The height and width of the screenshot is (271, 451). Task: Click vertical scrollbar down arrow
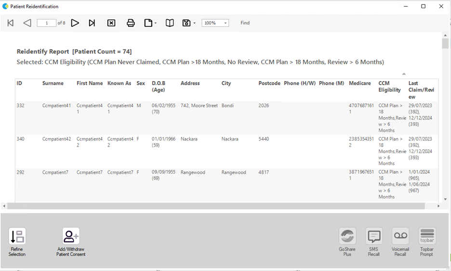(x=445, y=199)
